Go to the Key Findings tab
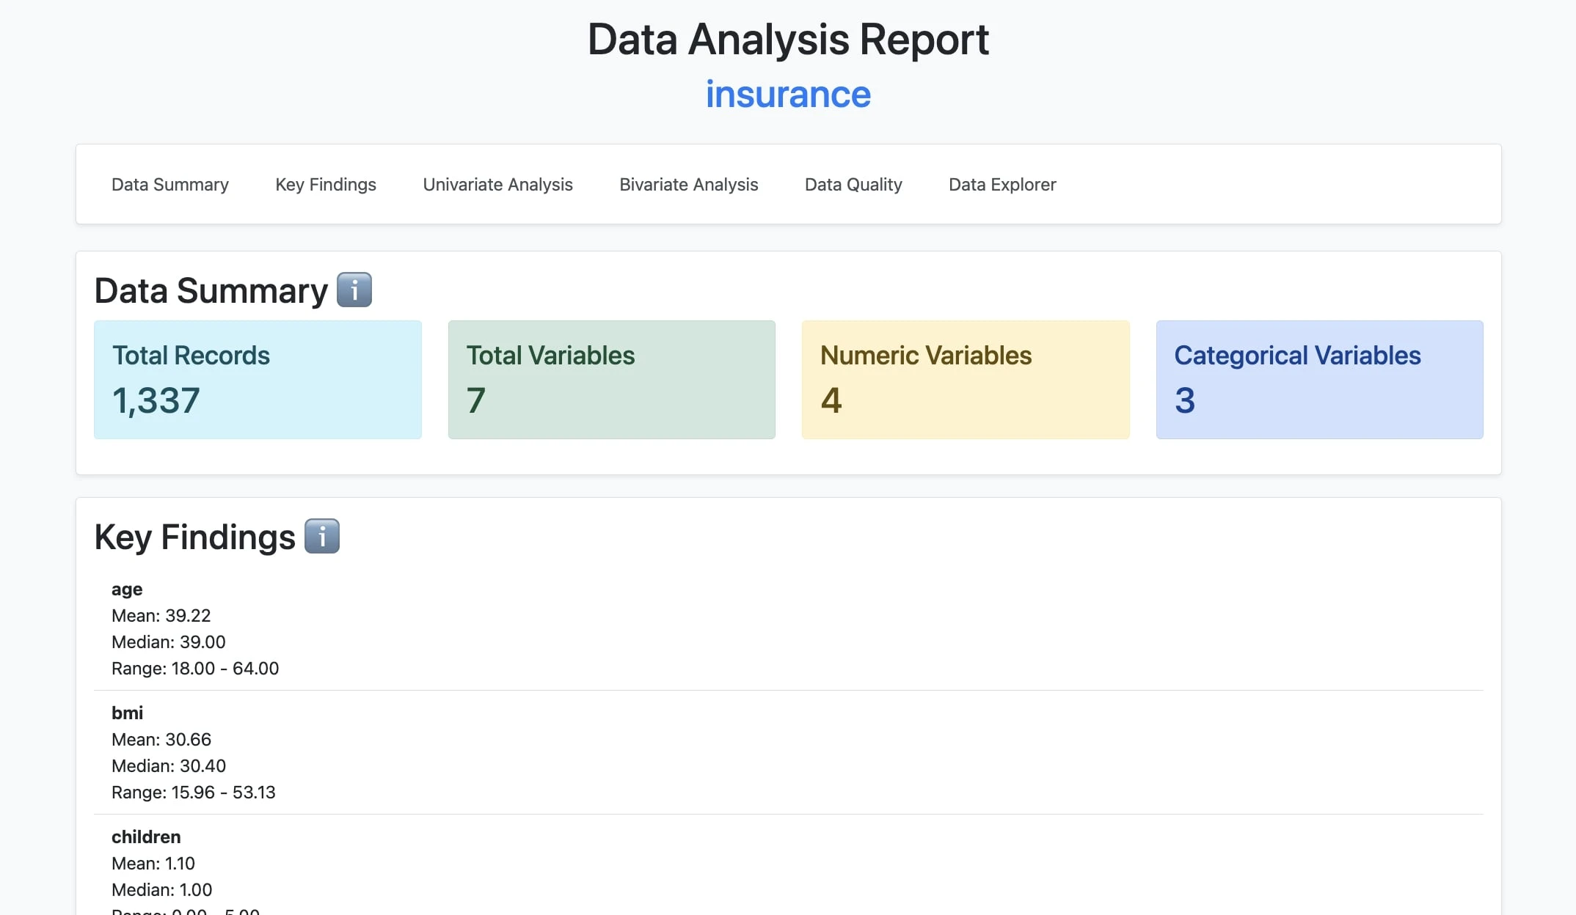Image resolution: width=1576 pixels, height=915 pixels. tap(325, 184)
